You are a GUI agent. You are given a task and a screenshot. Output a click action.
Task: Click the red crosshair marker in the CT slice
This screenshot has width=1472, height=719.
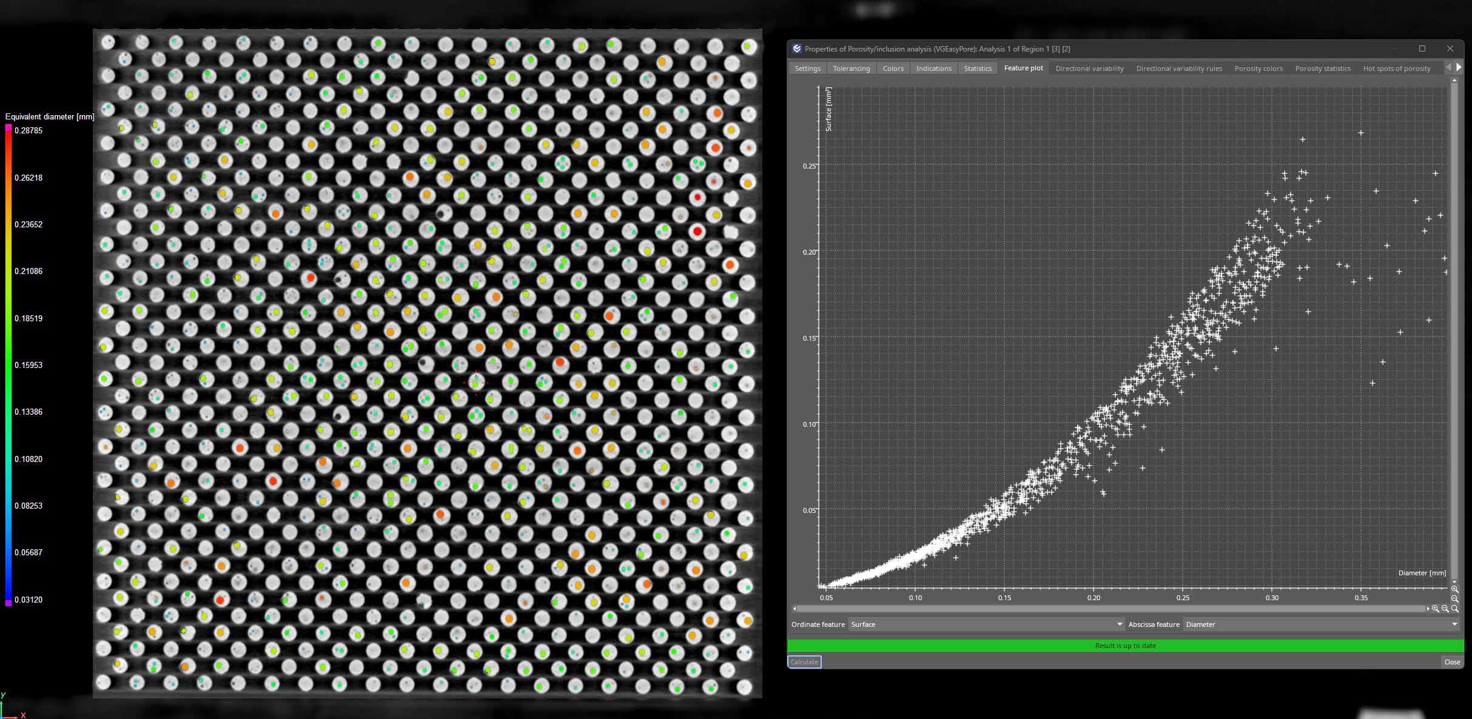pyautogui.click(x=476, y=383)
